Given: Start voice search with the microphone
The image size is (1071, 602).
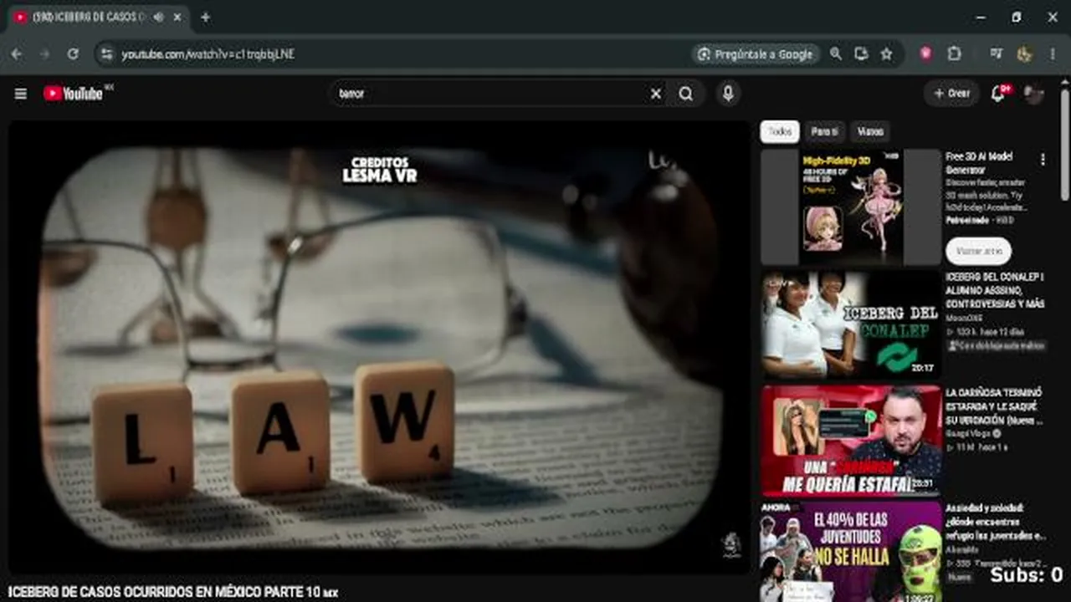Looking at the screenshot, I should [728, 94].
